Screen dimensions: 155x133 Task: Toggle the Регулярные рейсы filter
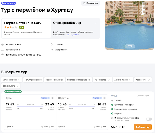pos(33,80)
